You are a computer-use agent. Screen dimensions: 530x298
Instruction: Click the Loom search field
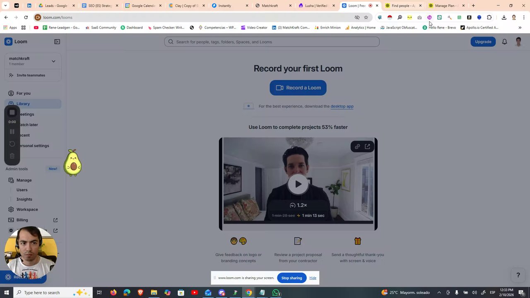(x=272, y=42)
